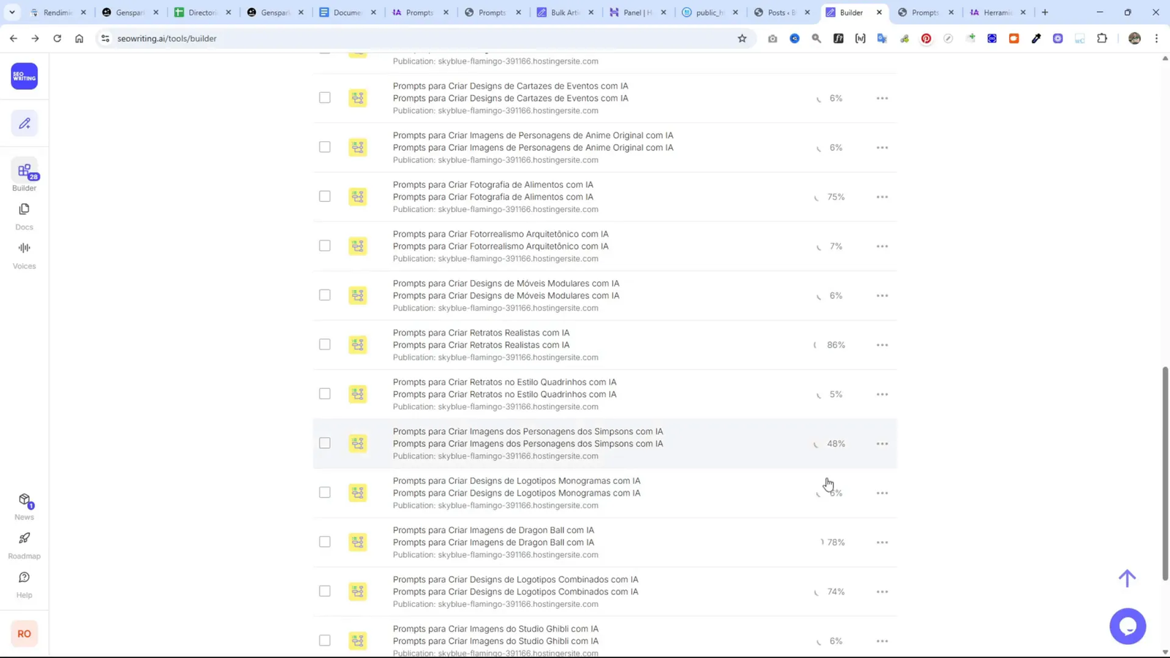Click the pencil writer icon in sidebar
Screen dimensions: 1170x658
24,124
